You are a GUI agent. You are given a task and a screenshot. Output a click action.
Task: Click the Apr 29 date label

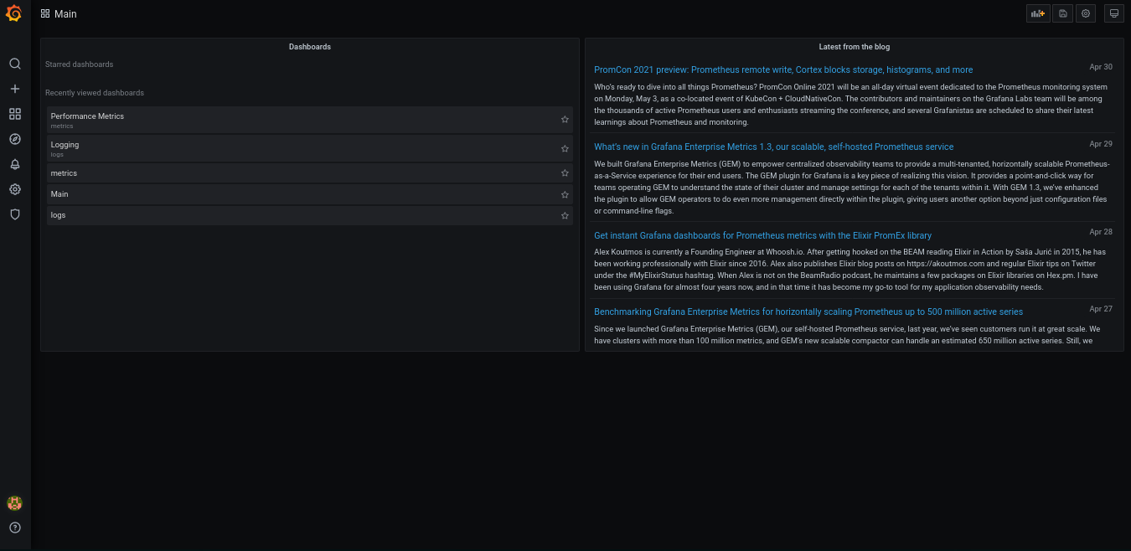[1101, 144]
